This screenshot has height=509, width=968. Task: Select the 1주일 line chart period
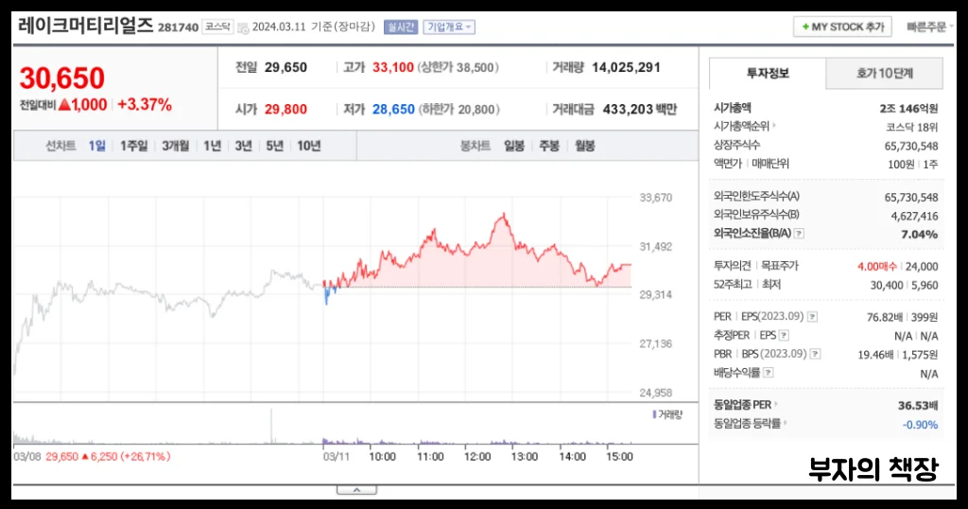tap(134, 146)
